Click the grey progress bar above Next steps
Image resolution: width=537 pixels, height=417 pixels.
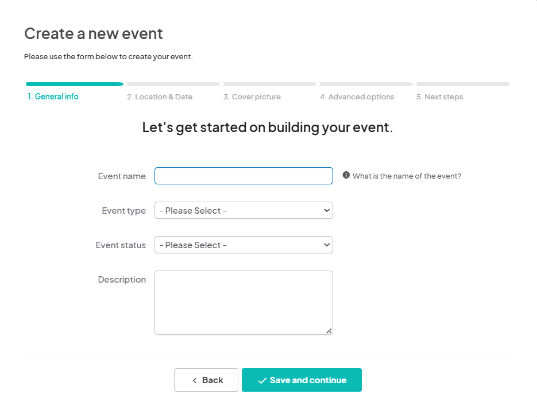462,84
